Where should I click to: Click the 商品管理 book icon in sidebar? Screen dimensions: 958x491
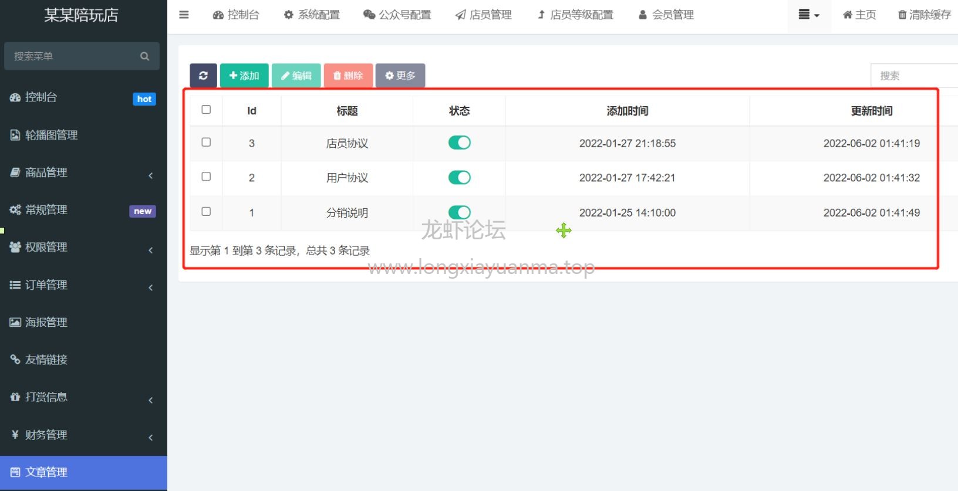pos(15,172)
